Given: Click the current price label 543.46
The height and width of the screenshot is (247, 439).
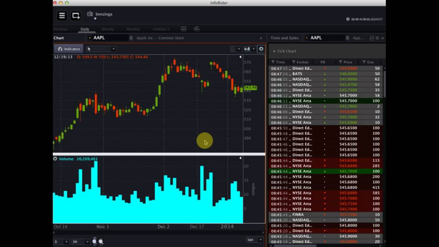Looking at the screenshot, I should [x=250, y=88].
